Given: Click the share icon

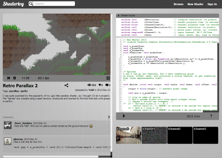Looking at the screenshot, I should point(67,85).
